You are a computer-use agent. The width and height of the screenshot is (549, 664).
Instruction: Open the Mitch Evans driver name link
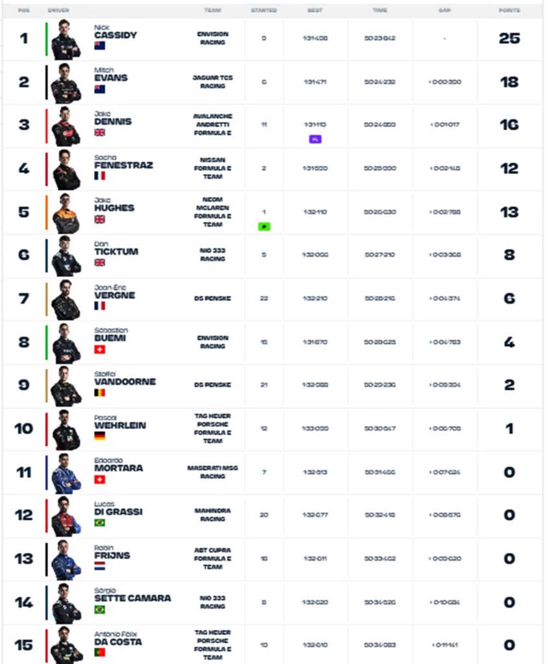[x=111, y=74]
